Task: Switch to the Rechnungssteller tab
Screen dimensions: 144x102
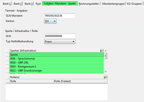Action: coord(89,4)
